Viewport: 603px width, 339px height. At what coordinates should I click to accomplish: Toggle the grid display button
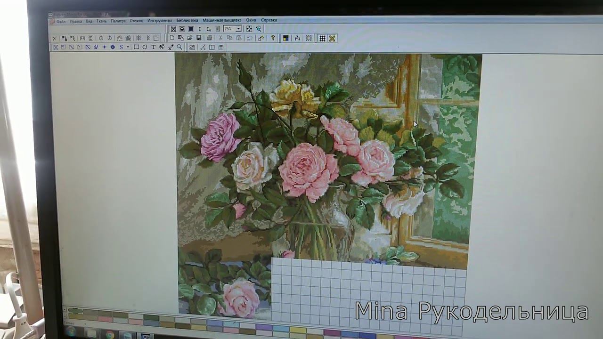click(x=322, y=39)
